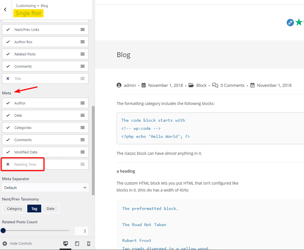
Task: Switch to desktop preview device icon
Action: click(66, 243)
